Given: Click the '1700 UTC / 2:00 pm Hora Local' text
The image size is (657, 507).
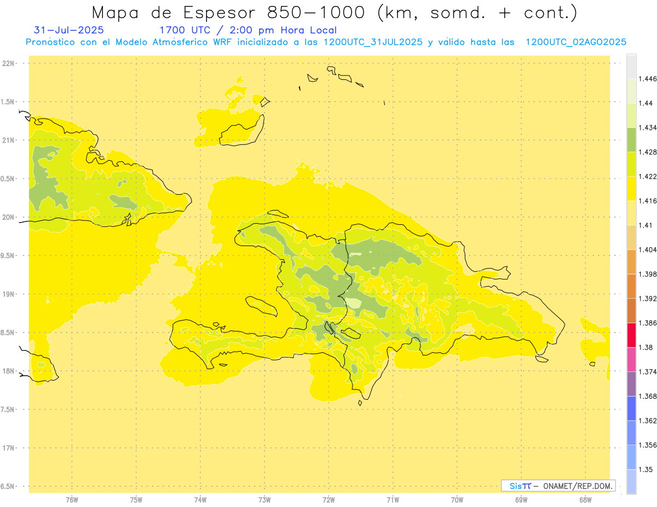Looking at the screenshot, I should tap(248, 30).
